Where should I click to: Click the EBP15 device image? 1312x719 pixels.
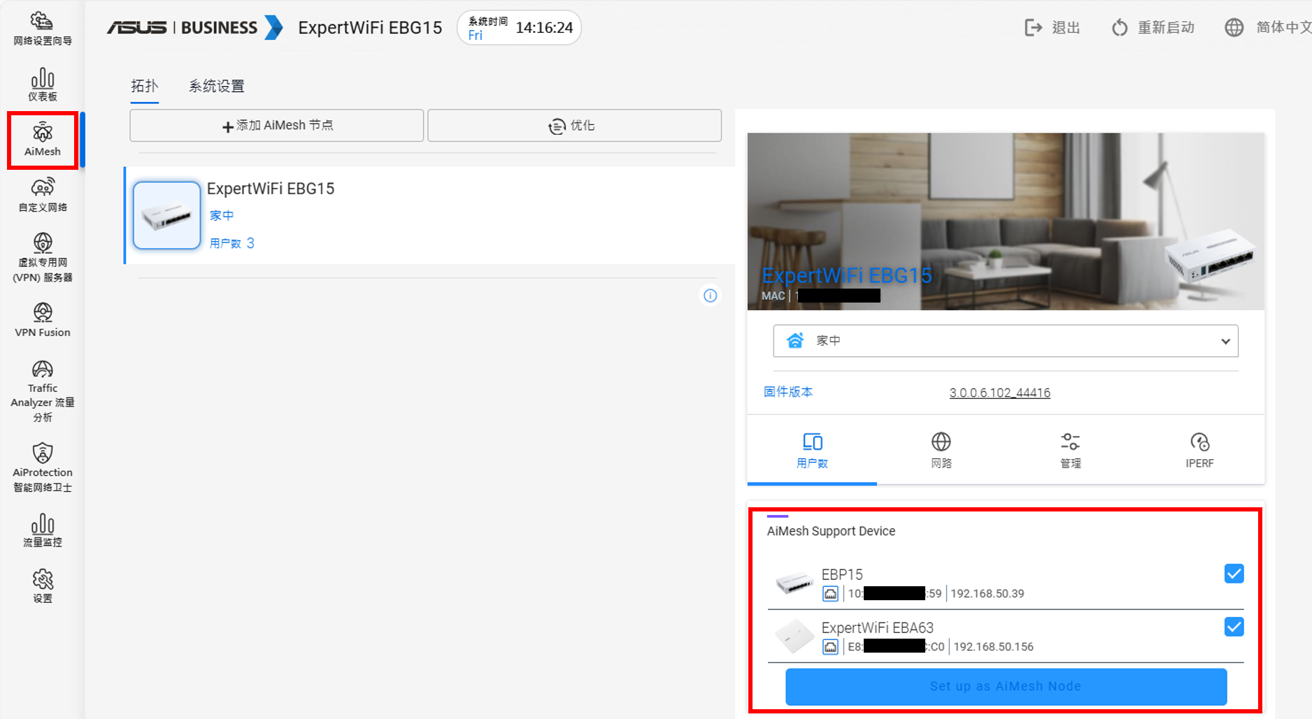[x=794, y=582]
